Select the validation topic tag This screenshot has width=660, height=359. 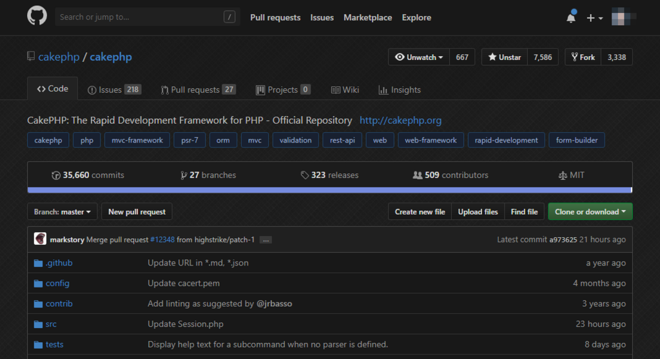pyautogui.click(x=295, y=140)
